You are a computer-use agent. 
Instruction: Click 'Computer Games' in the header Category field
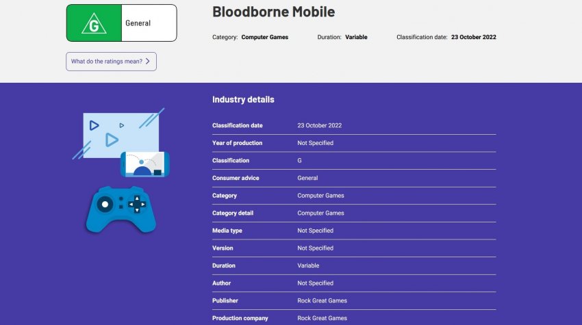pyautogui.click(x=264, y=37)
